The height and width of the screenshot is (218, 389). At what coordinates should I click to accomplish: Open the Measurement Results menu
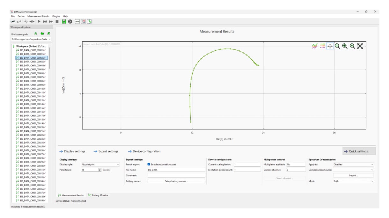point(38,16)
